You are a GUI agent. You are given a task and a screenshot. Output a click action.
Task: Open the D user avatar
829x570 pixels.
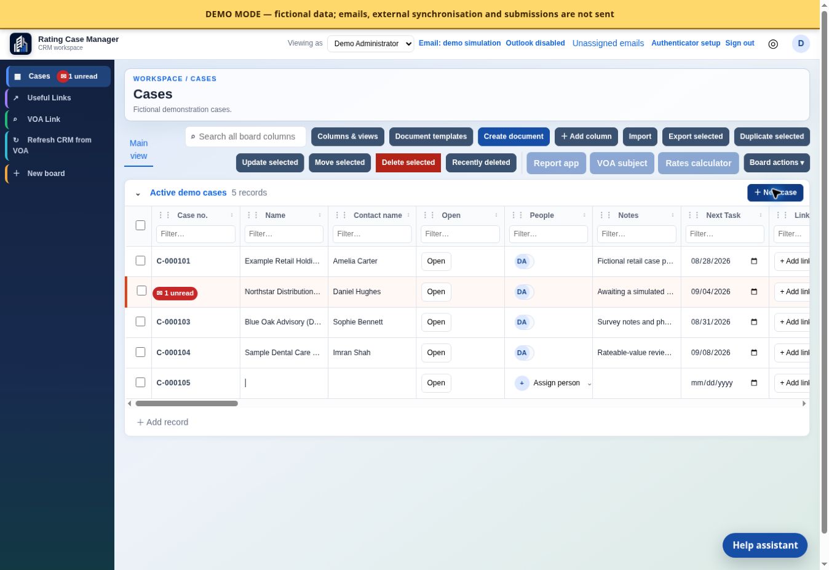click(801, 44)
